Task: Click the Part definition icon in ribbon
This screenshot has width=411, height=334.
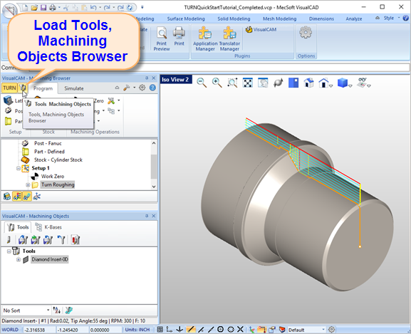Action: pos(8,121)
